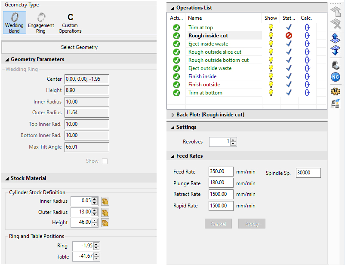Pick stock Outer Radius with hand icon
Screen dimensions: 345x265
[x=105, y=212]
